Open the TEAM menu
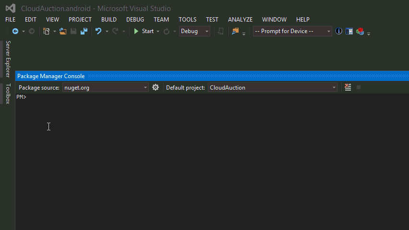 161,20
